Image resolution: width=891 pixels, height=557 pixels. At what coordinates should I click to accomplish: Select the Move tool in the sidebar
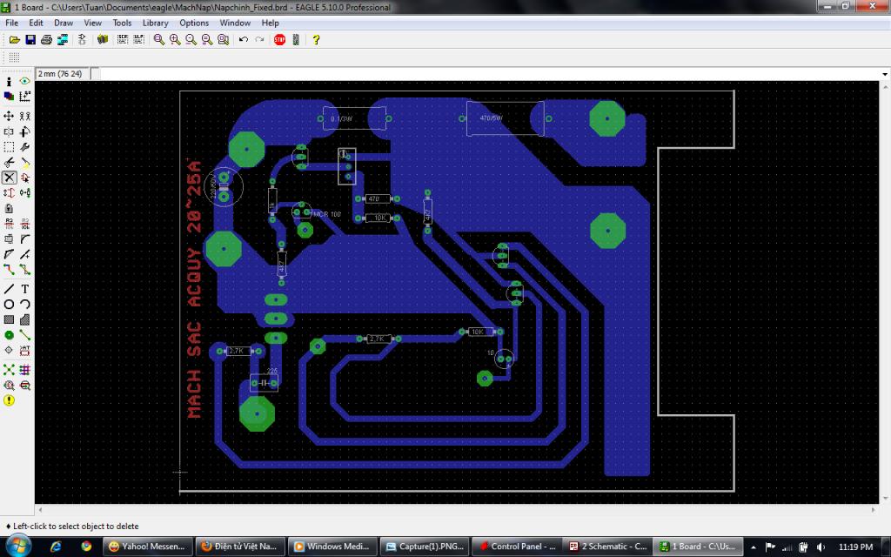pyautogui.click(x=9, y=116)
